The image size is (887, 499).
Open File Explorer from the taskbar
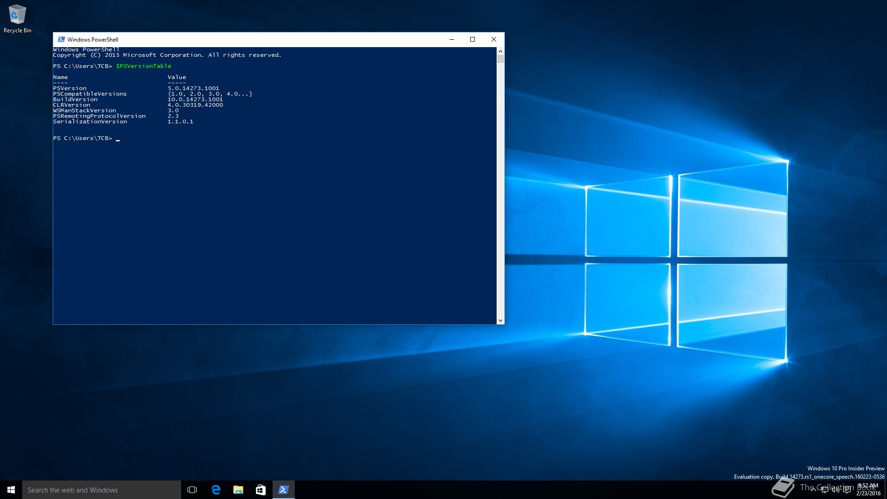(238, 490)
